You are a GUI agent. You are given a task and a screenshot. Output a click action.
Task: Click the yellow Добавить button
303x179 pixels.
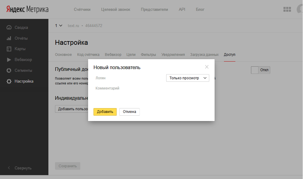tap(105, 112)
